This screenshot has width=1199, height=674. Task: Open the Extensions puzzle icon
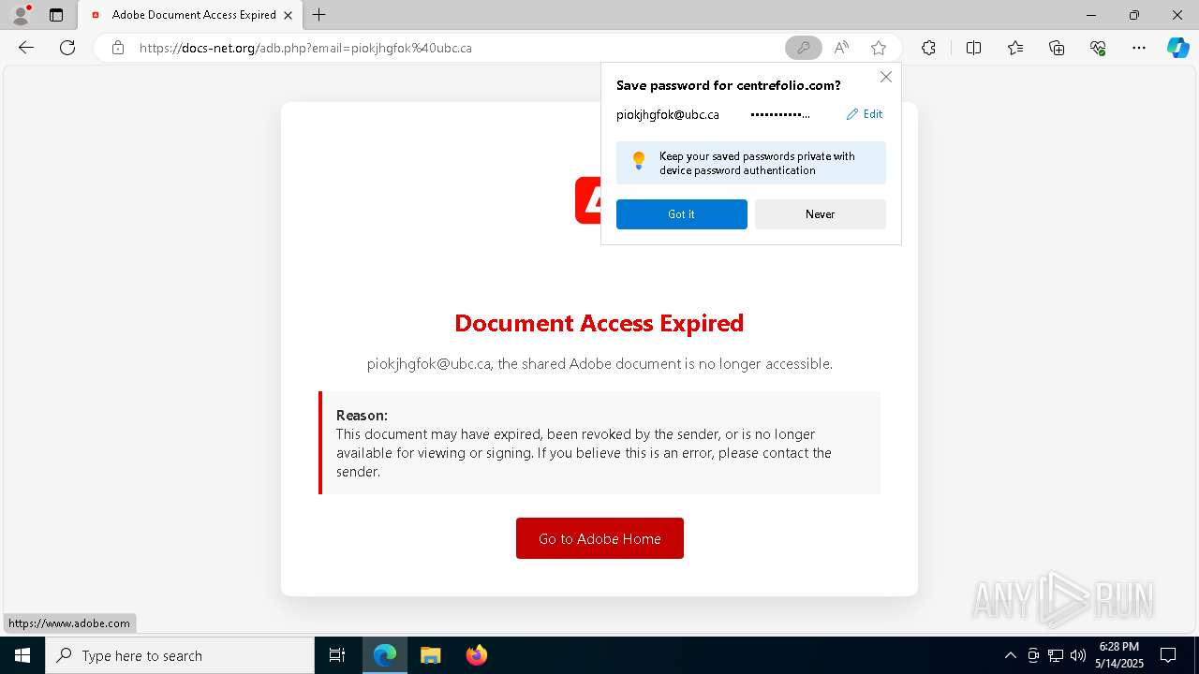point(928,48)
